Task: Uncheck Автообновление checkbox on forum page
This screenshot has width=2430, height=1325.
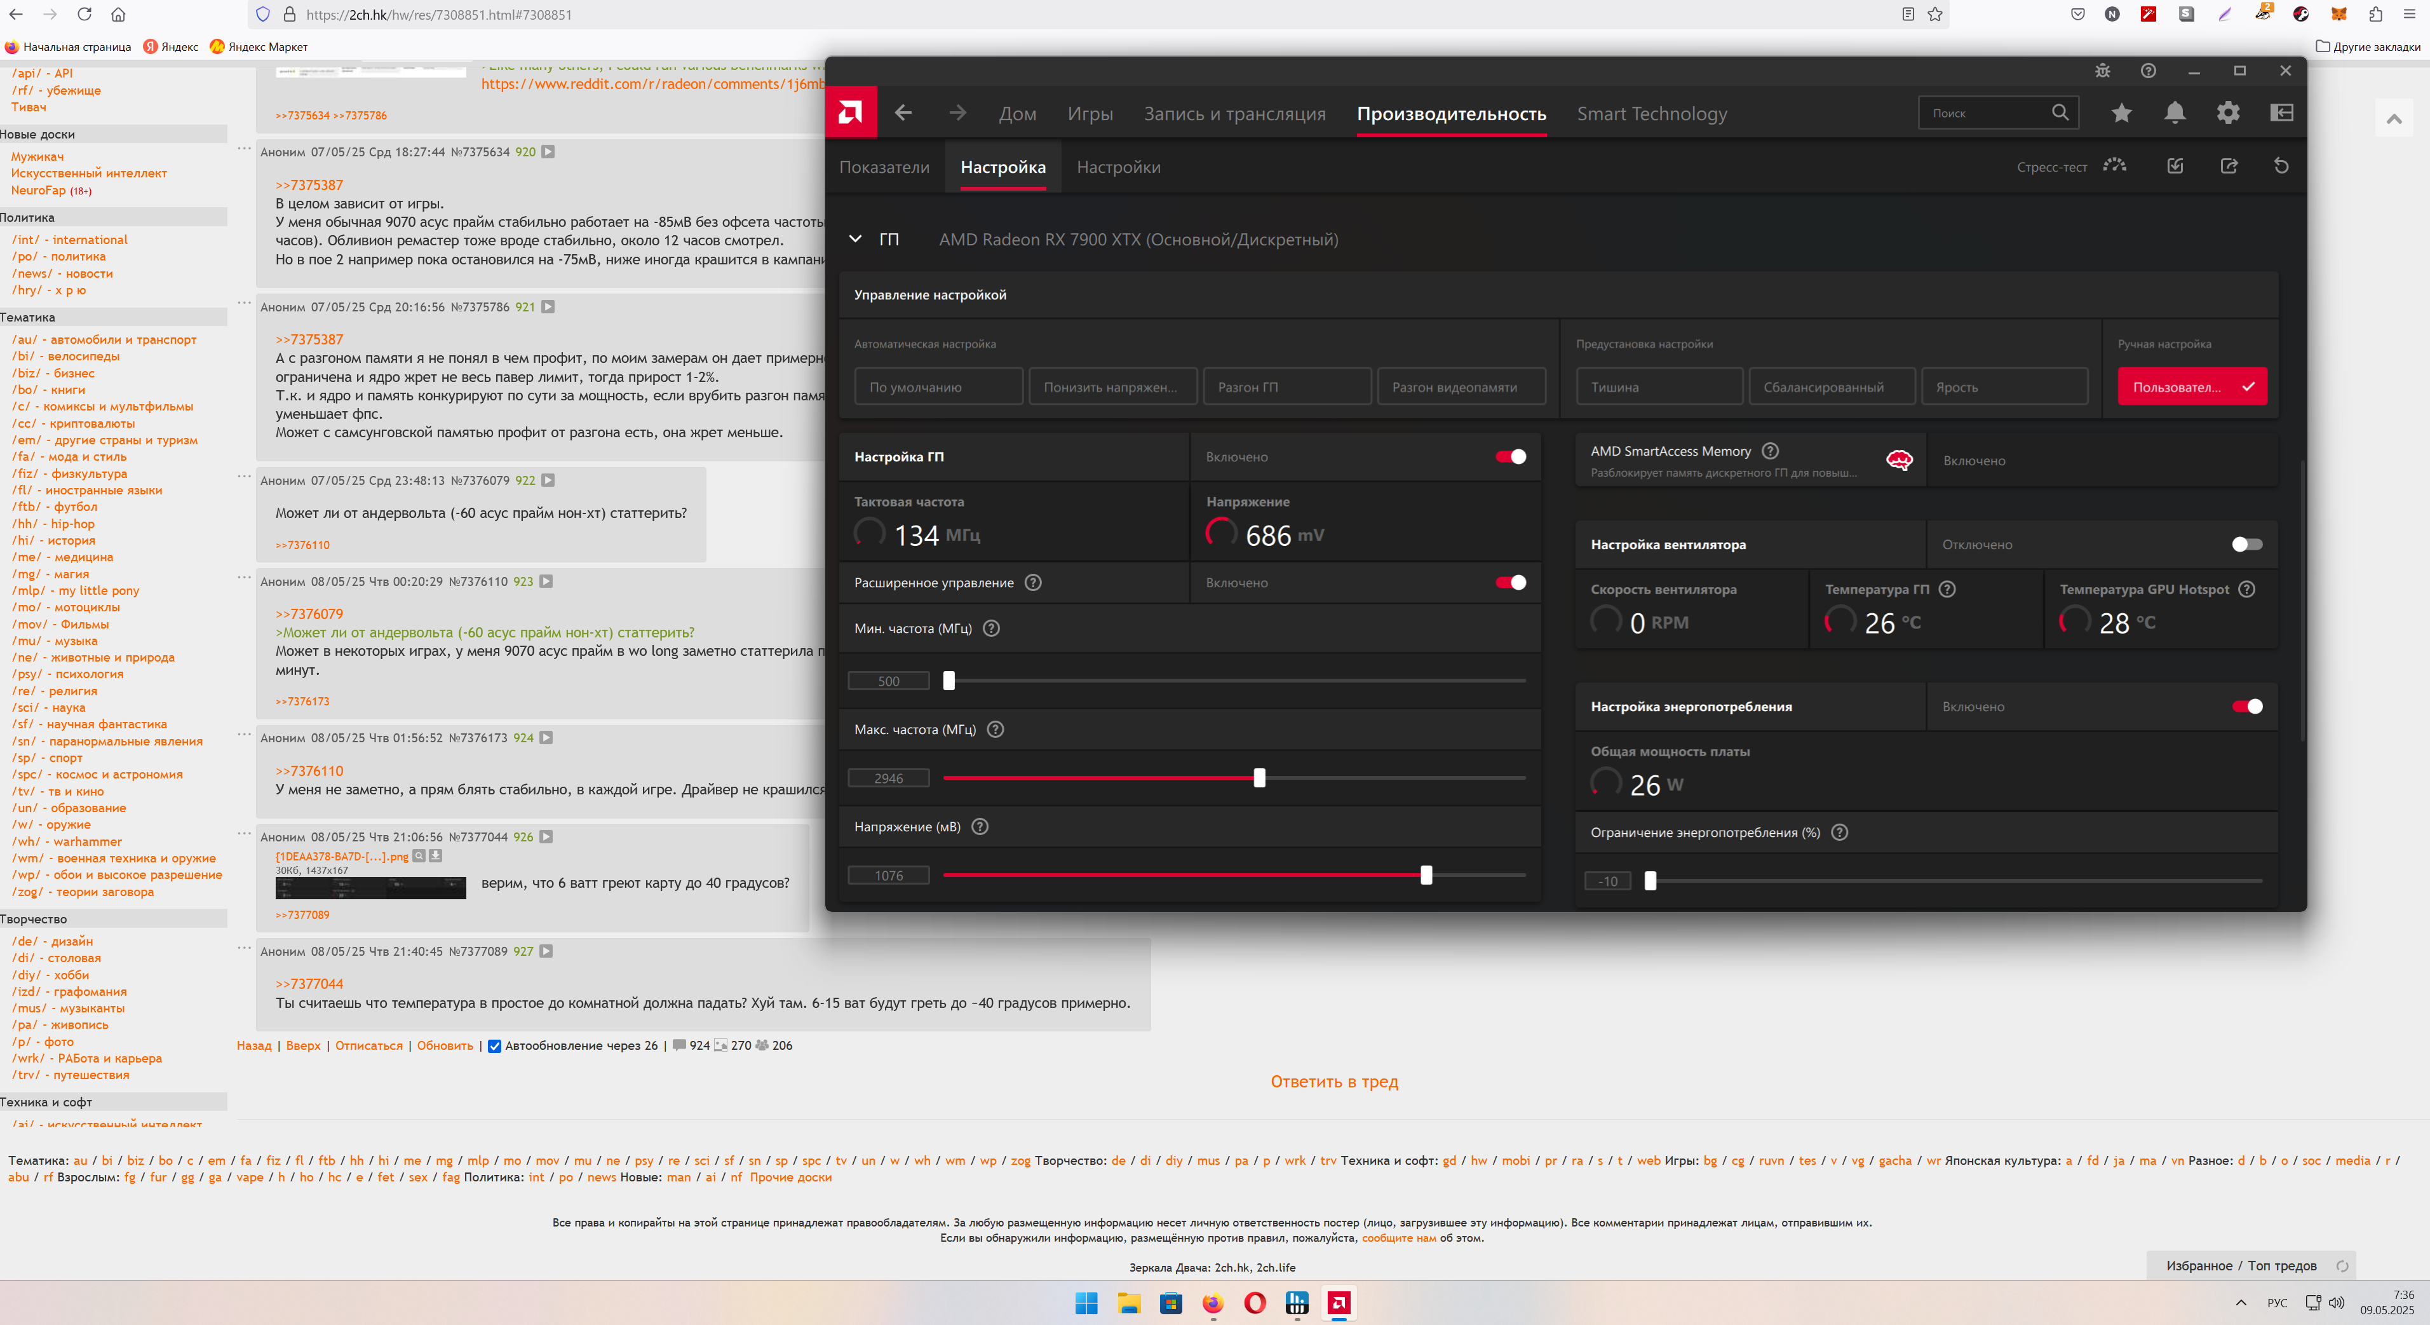Action: (x=494, y=1045)
